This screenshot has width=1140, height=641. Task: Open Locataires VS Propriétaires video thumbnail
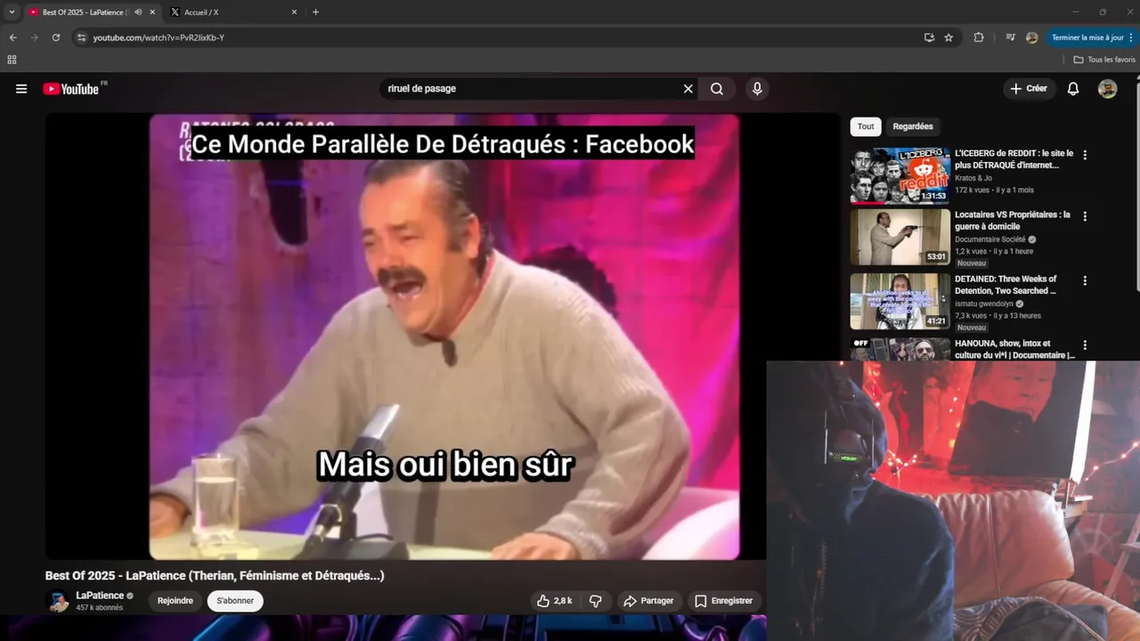click(x=900, y=237)
